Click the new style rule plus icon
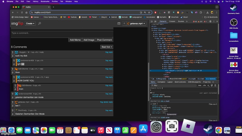Screen dimensions: 242x136 (208, 85)
